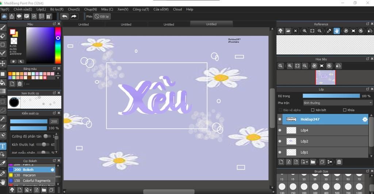Delete the layer with trash icon
The height and width of the screenshot is (194, 374).
(x=339, y=162)
